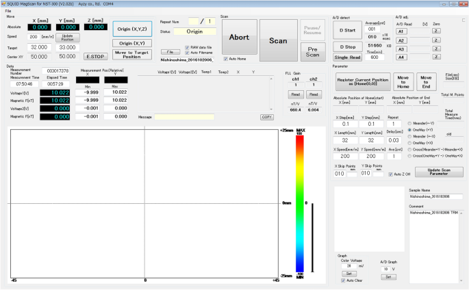
Task: Click the Delay[sec] field showing 0.03
Action: 394,140
